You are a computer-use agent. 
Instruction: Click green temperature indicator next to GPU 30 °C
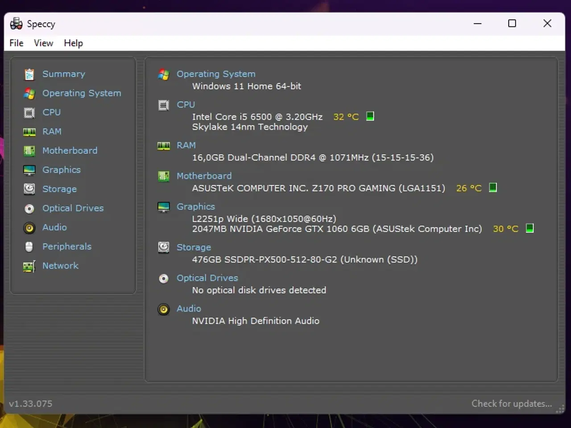point(530,228)
